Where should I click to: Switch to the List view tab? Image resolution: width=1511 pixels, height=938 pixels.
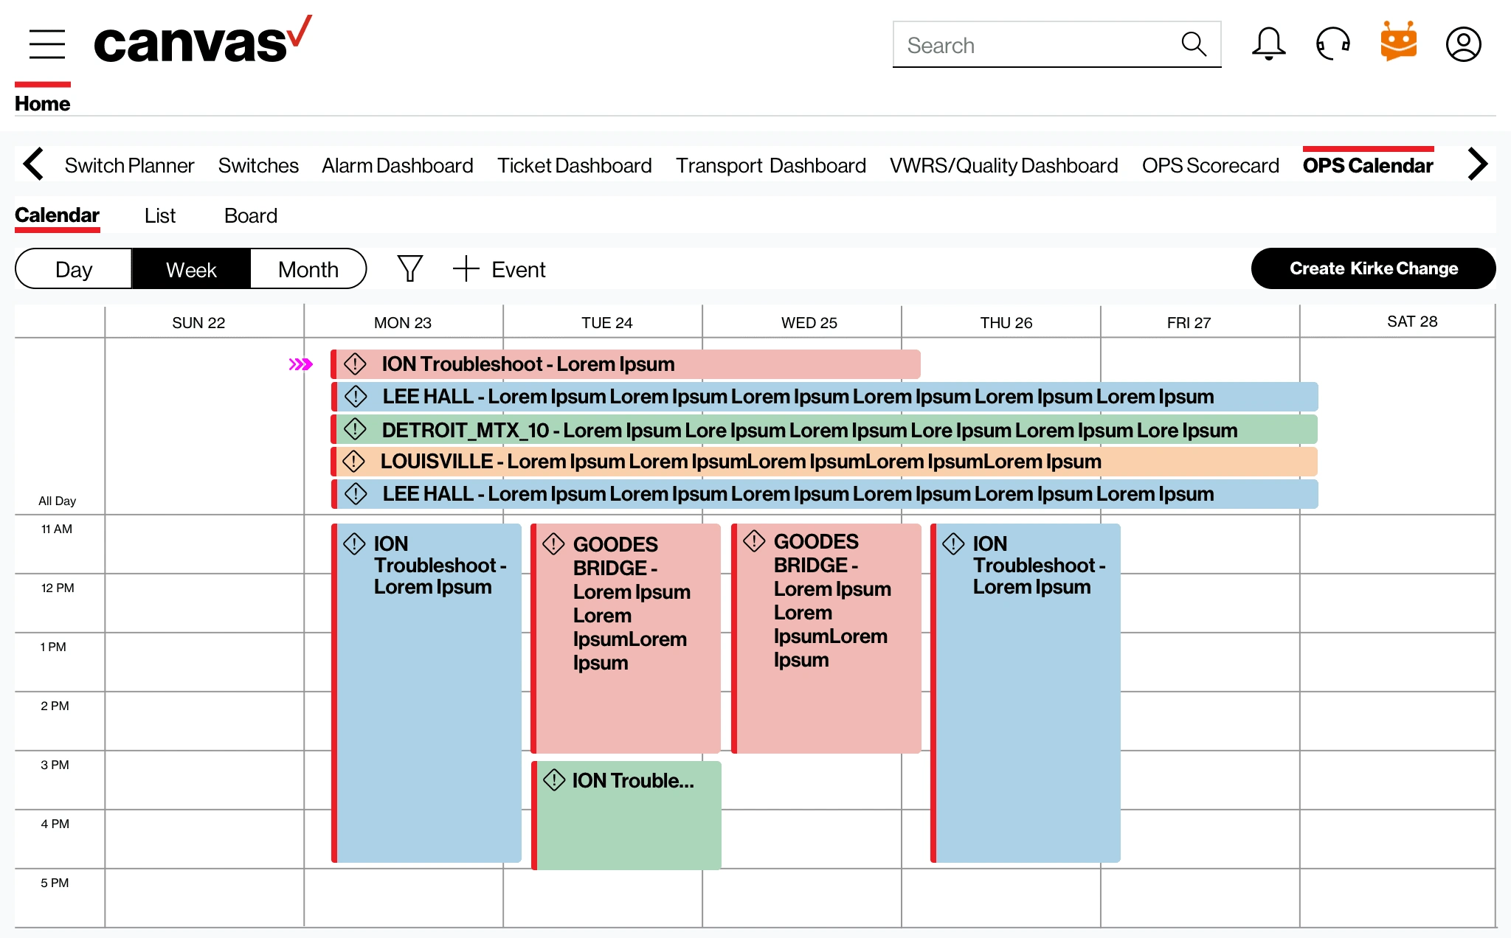(159, 215)
